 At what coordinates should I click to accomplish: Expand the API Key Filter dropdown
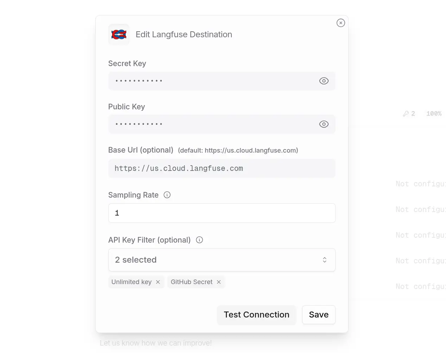click(x=222, y=260)
